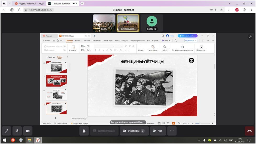Click camera permission icon in address bar
256x144 pixels.
(212, 10)
